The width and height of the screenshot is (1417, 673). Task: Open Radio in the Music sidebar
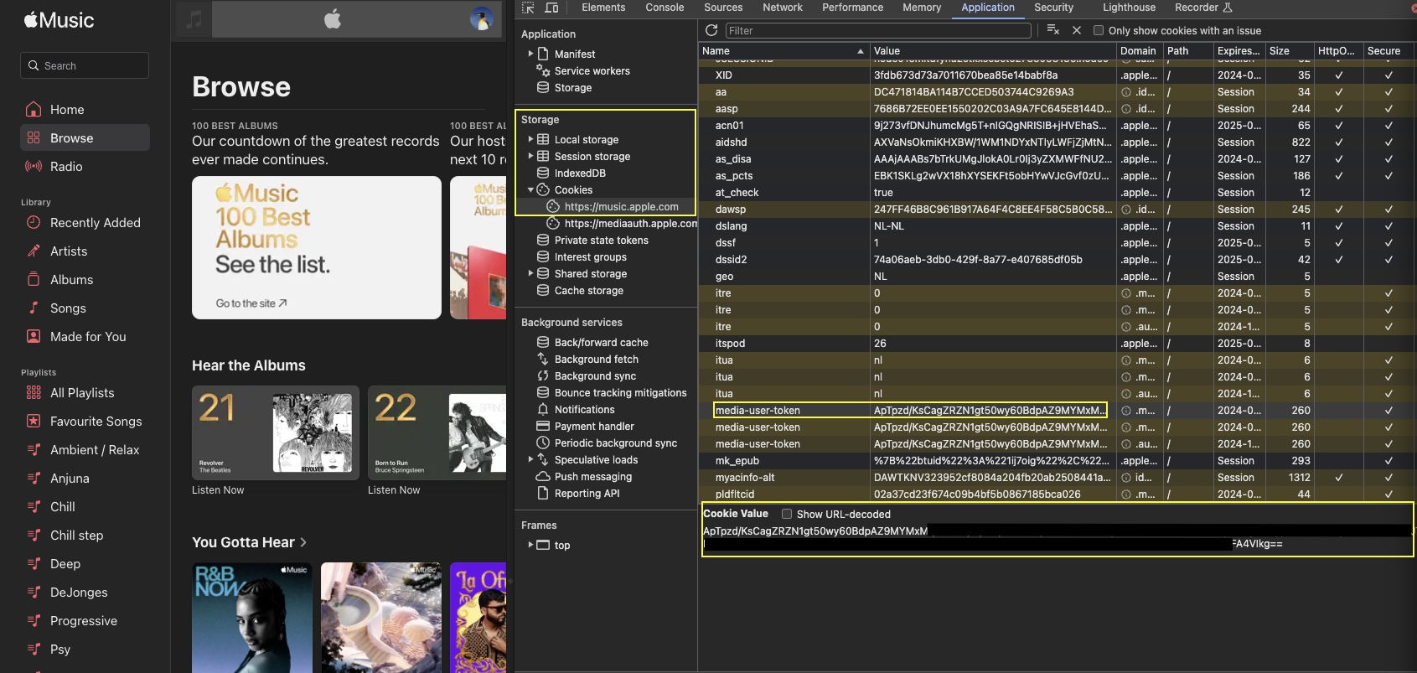(x=66, y=167)
